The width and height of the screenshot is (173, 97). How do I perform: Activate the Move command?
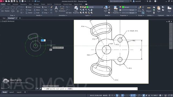coord(28,7)
